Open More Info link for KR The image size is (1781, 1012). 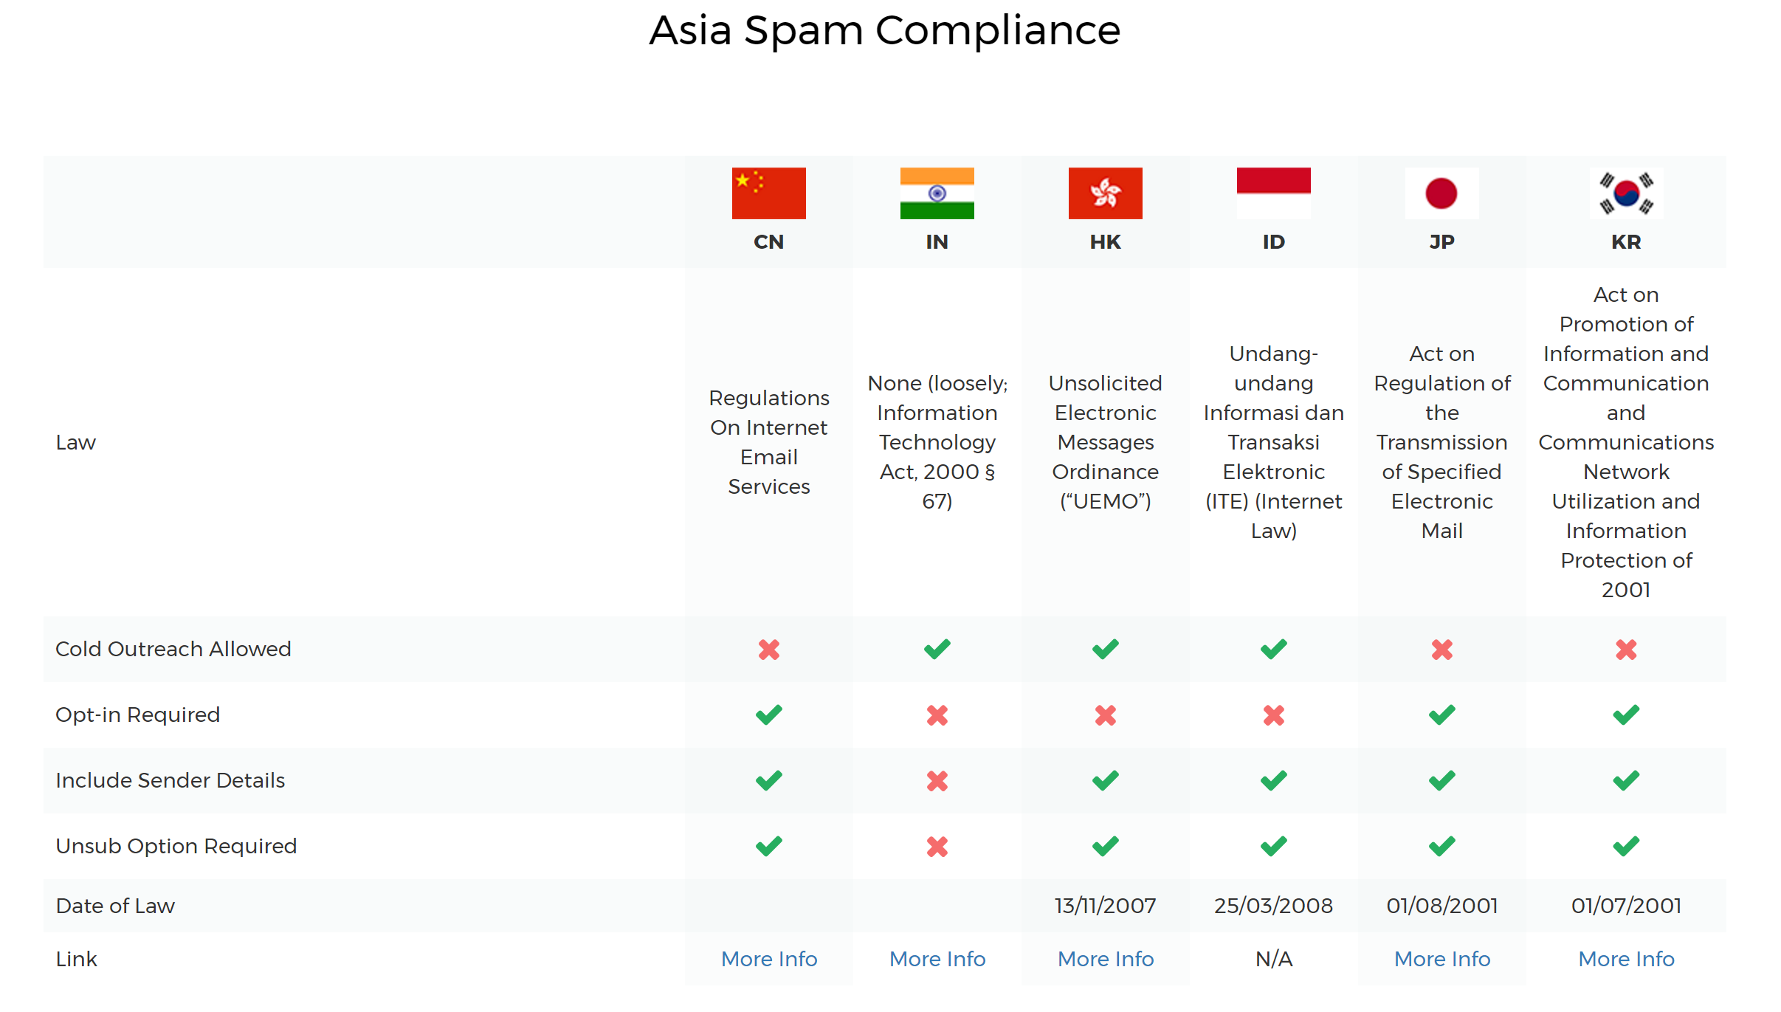click(1626, 959)
